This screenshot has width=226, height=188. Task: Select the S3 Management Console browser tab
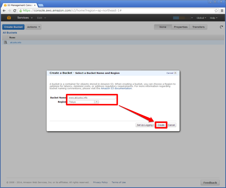click(x=20, y=5)
